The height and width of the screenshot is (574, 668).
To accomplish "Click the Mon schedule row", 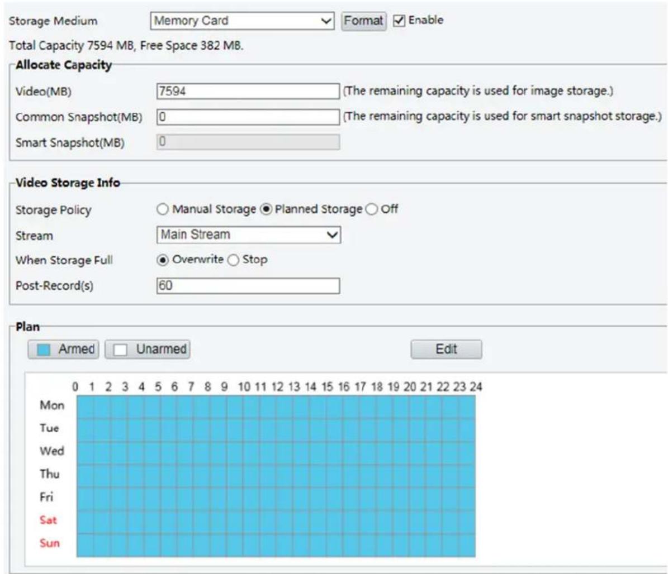I will click(x=276, y=407).
